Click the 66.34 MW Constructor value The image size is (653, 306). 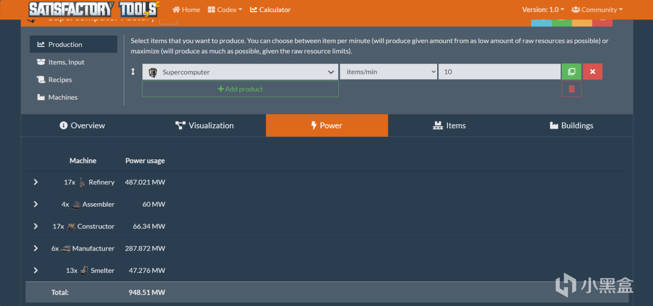(x=149, y=226)
